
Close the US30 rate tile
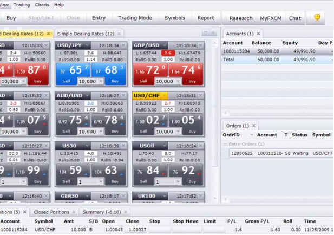point(123,146)
